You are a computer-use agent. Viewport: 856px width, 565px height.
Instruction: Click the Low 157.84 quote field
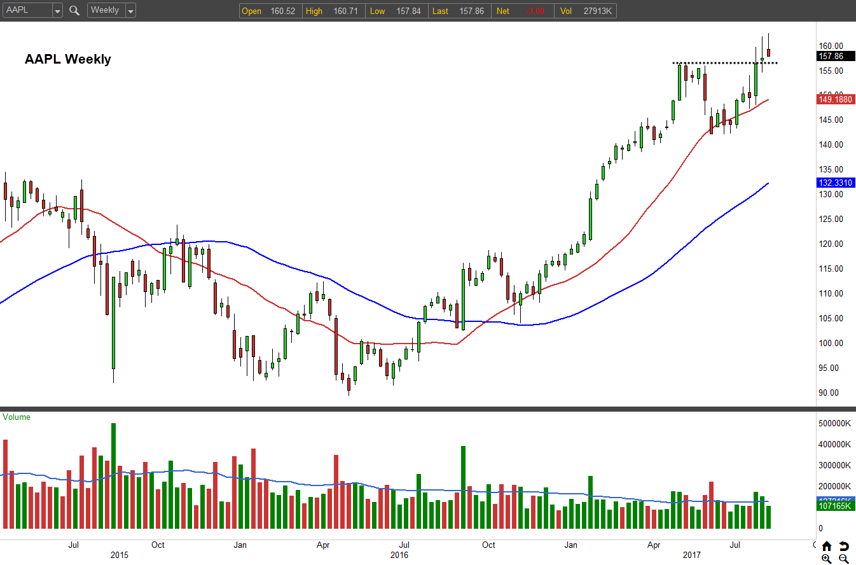click(396, 11)
